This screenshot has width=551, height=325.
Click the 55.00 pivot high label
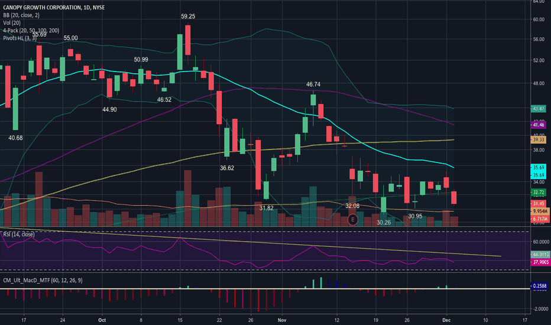tap(70, 38)
